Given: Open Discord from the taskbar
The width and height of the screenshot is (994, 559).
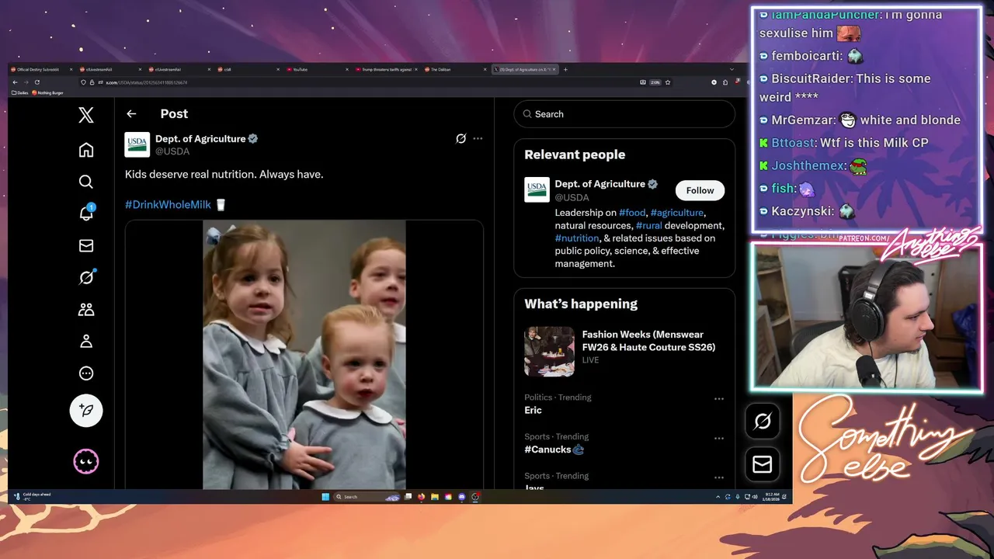Looking at the screenshot, I should 462,497.
